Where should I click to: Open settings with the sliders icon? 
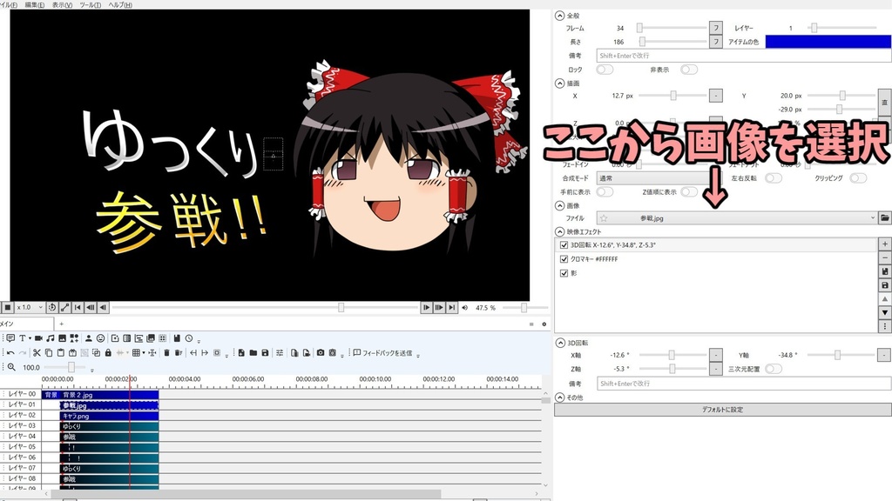pos(280,353)
